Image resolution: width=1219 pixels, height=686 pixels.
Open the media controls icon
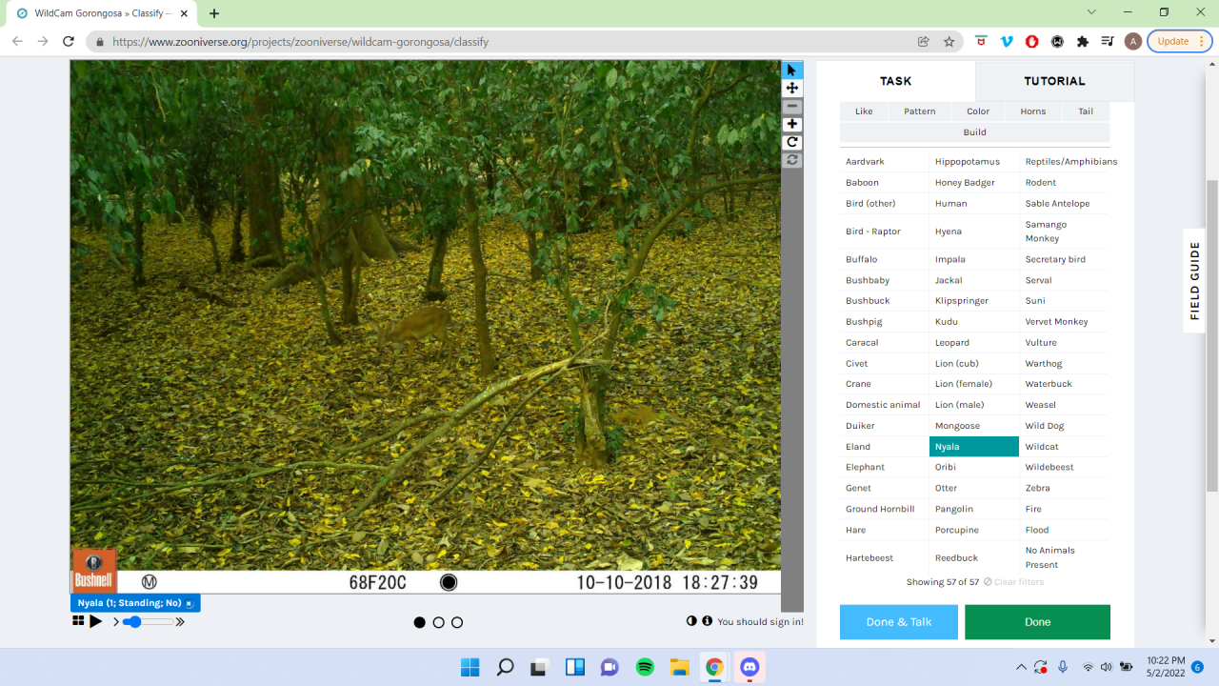point(1108,42)
